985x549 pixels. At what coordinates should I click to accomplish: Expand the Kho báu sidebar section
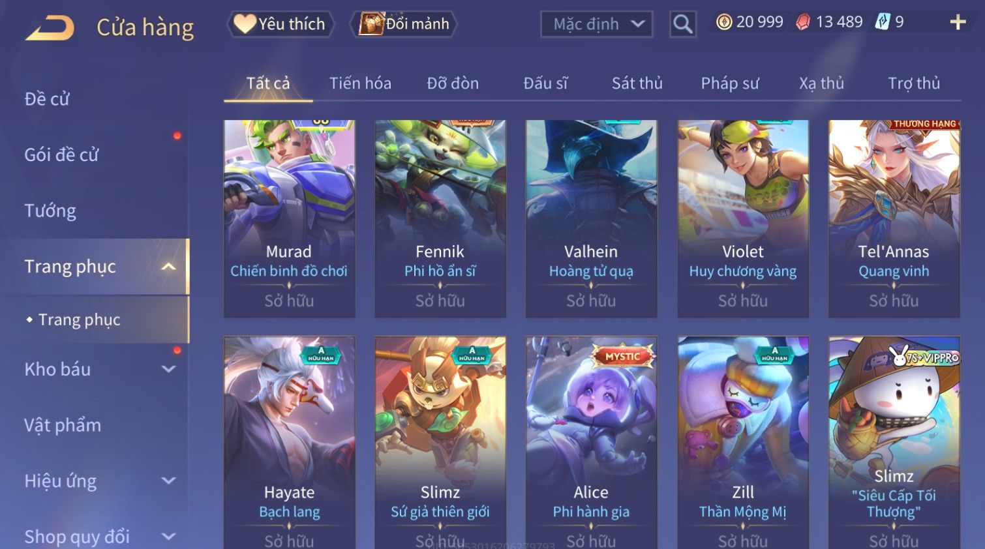click(168, 369)
